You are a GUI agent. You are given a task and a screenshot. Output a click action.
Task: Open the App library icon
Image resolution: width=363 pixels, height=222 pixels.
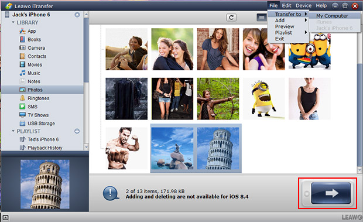[22, 31]
